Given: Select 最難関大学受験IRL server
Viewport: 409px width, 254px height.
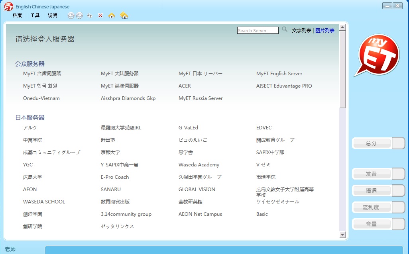Looking at the screenshot, I should (121, 128).
